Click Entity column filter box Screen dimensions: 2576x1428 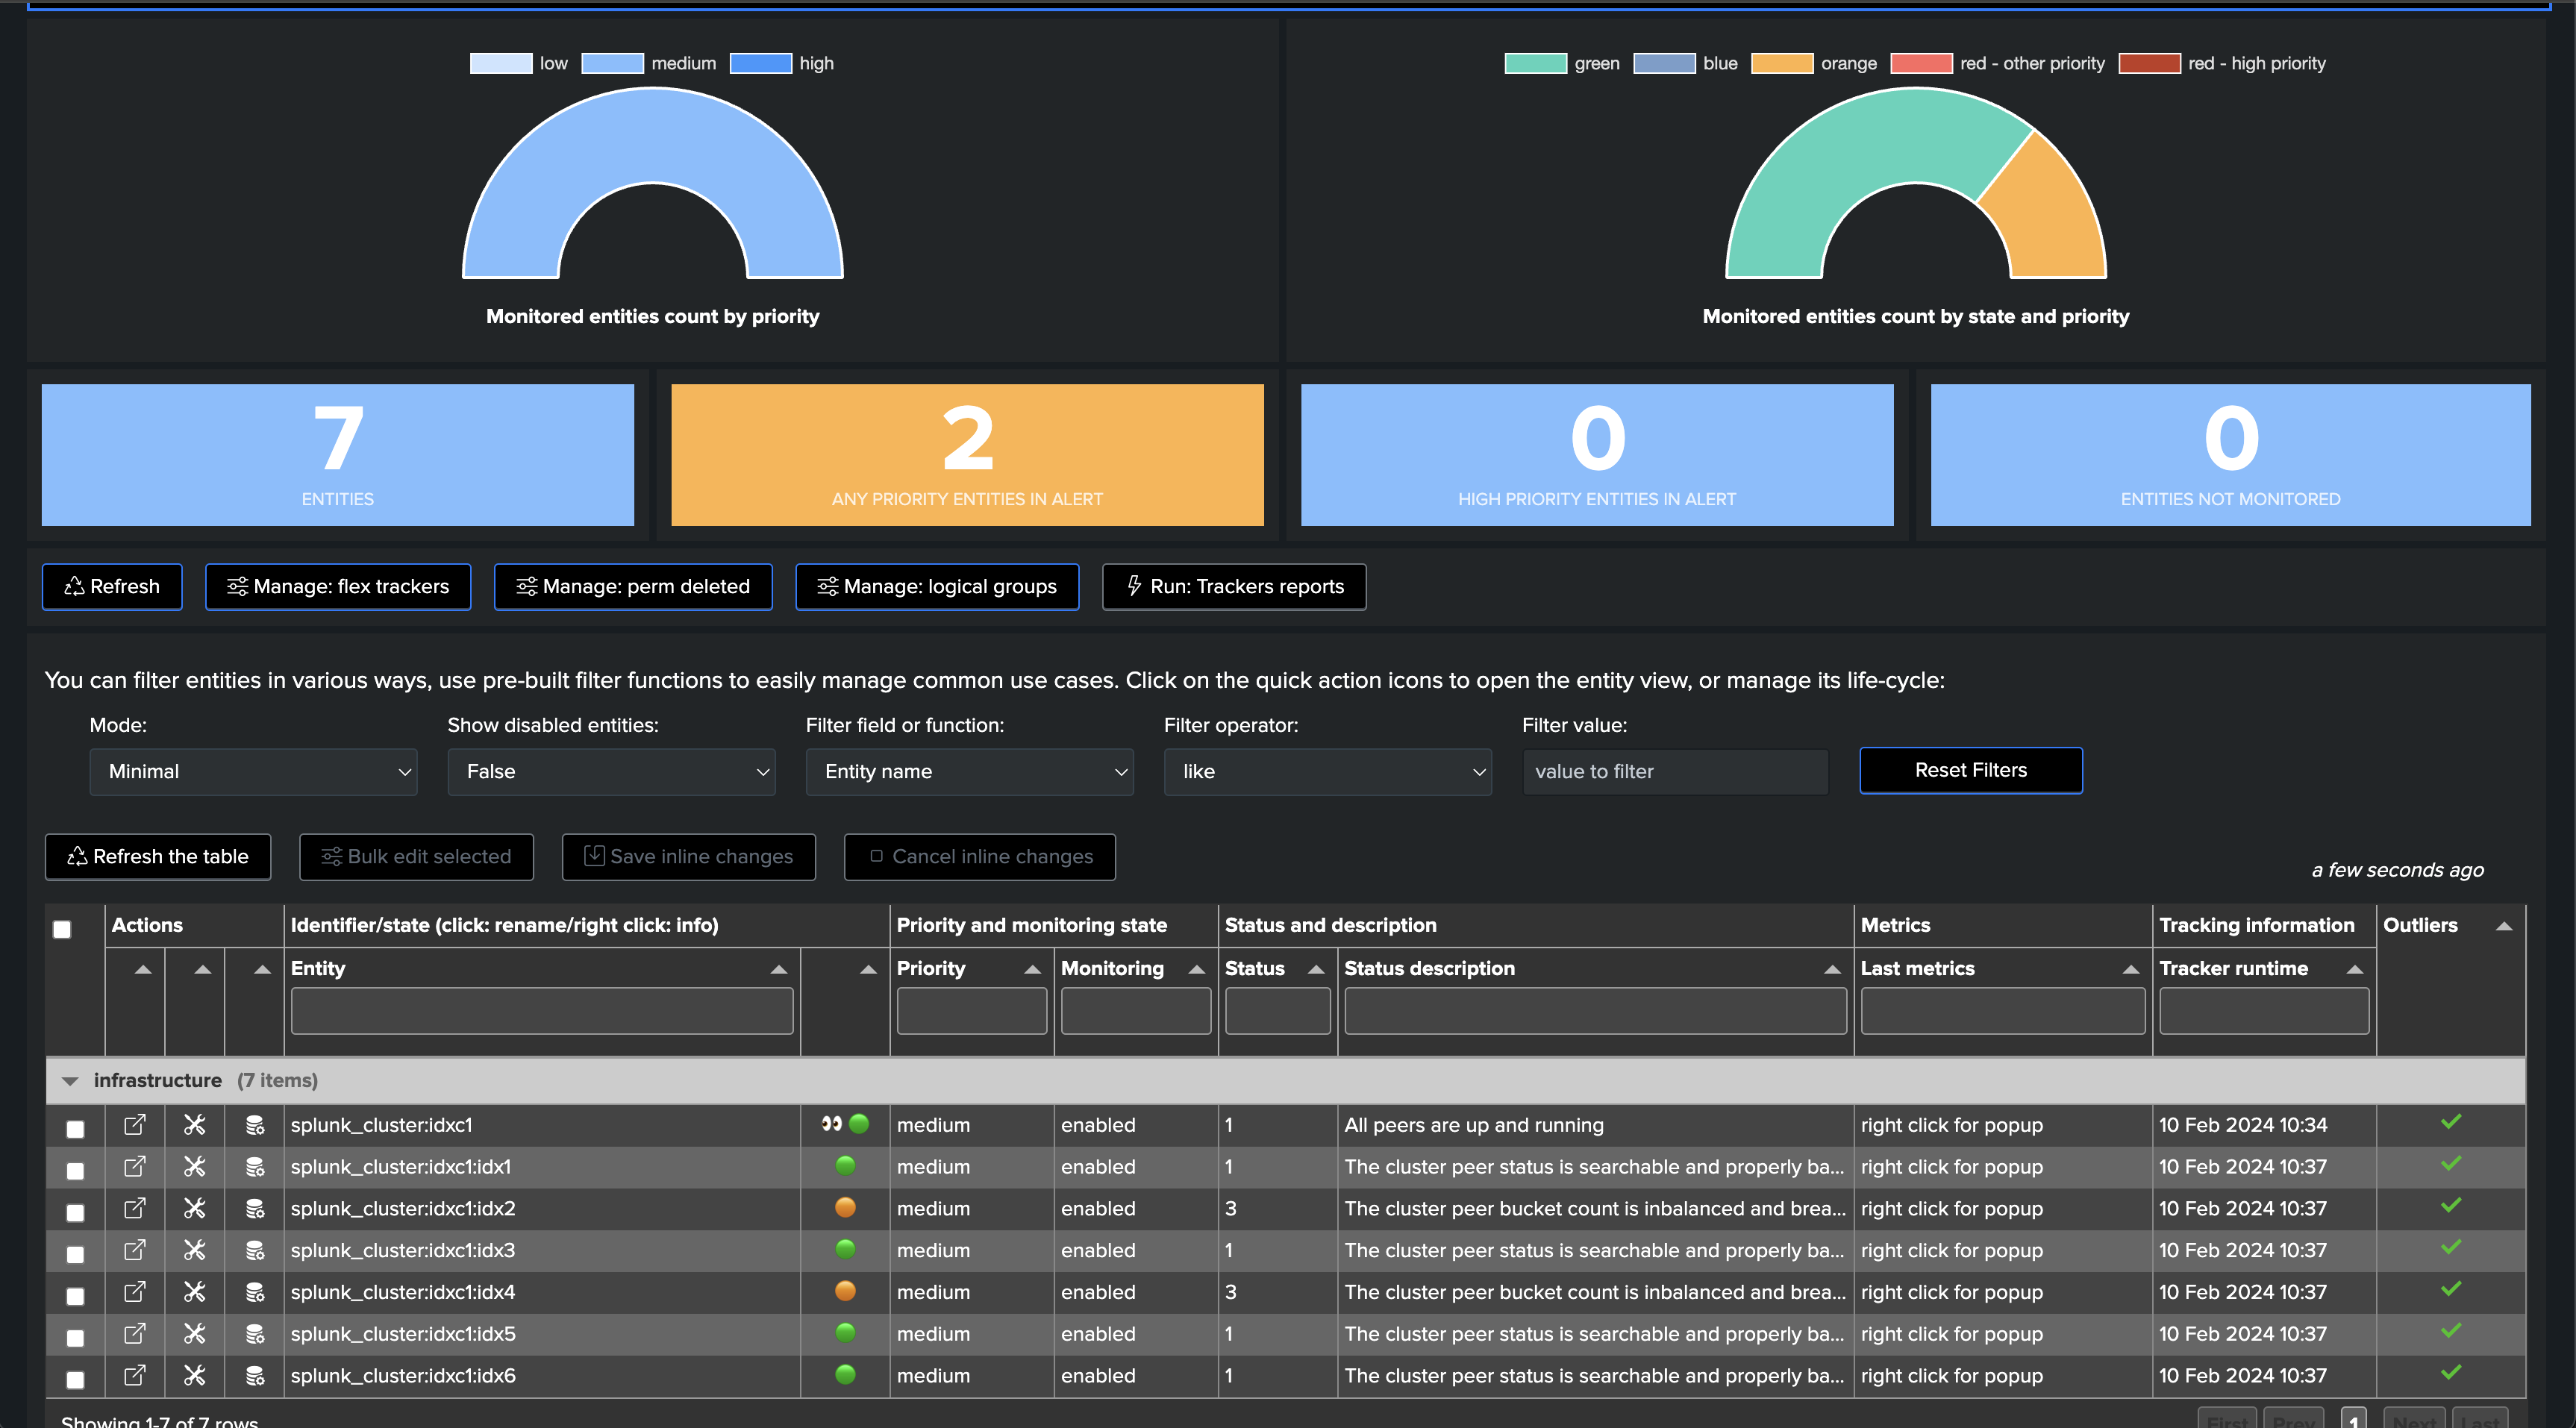pos(542,1011)
